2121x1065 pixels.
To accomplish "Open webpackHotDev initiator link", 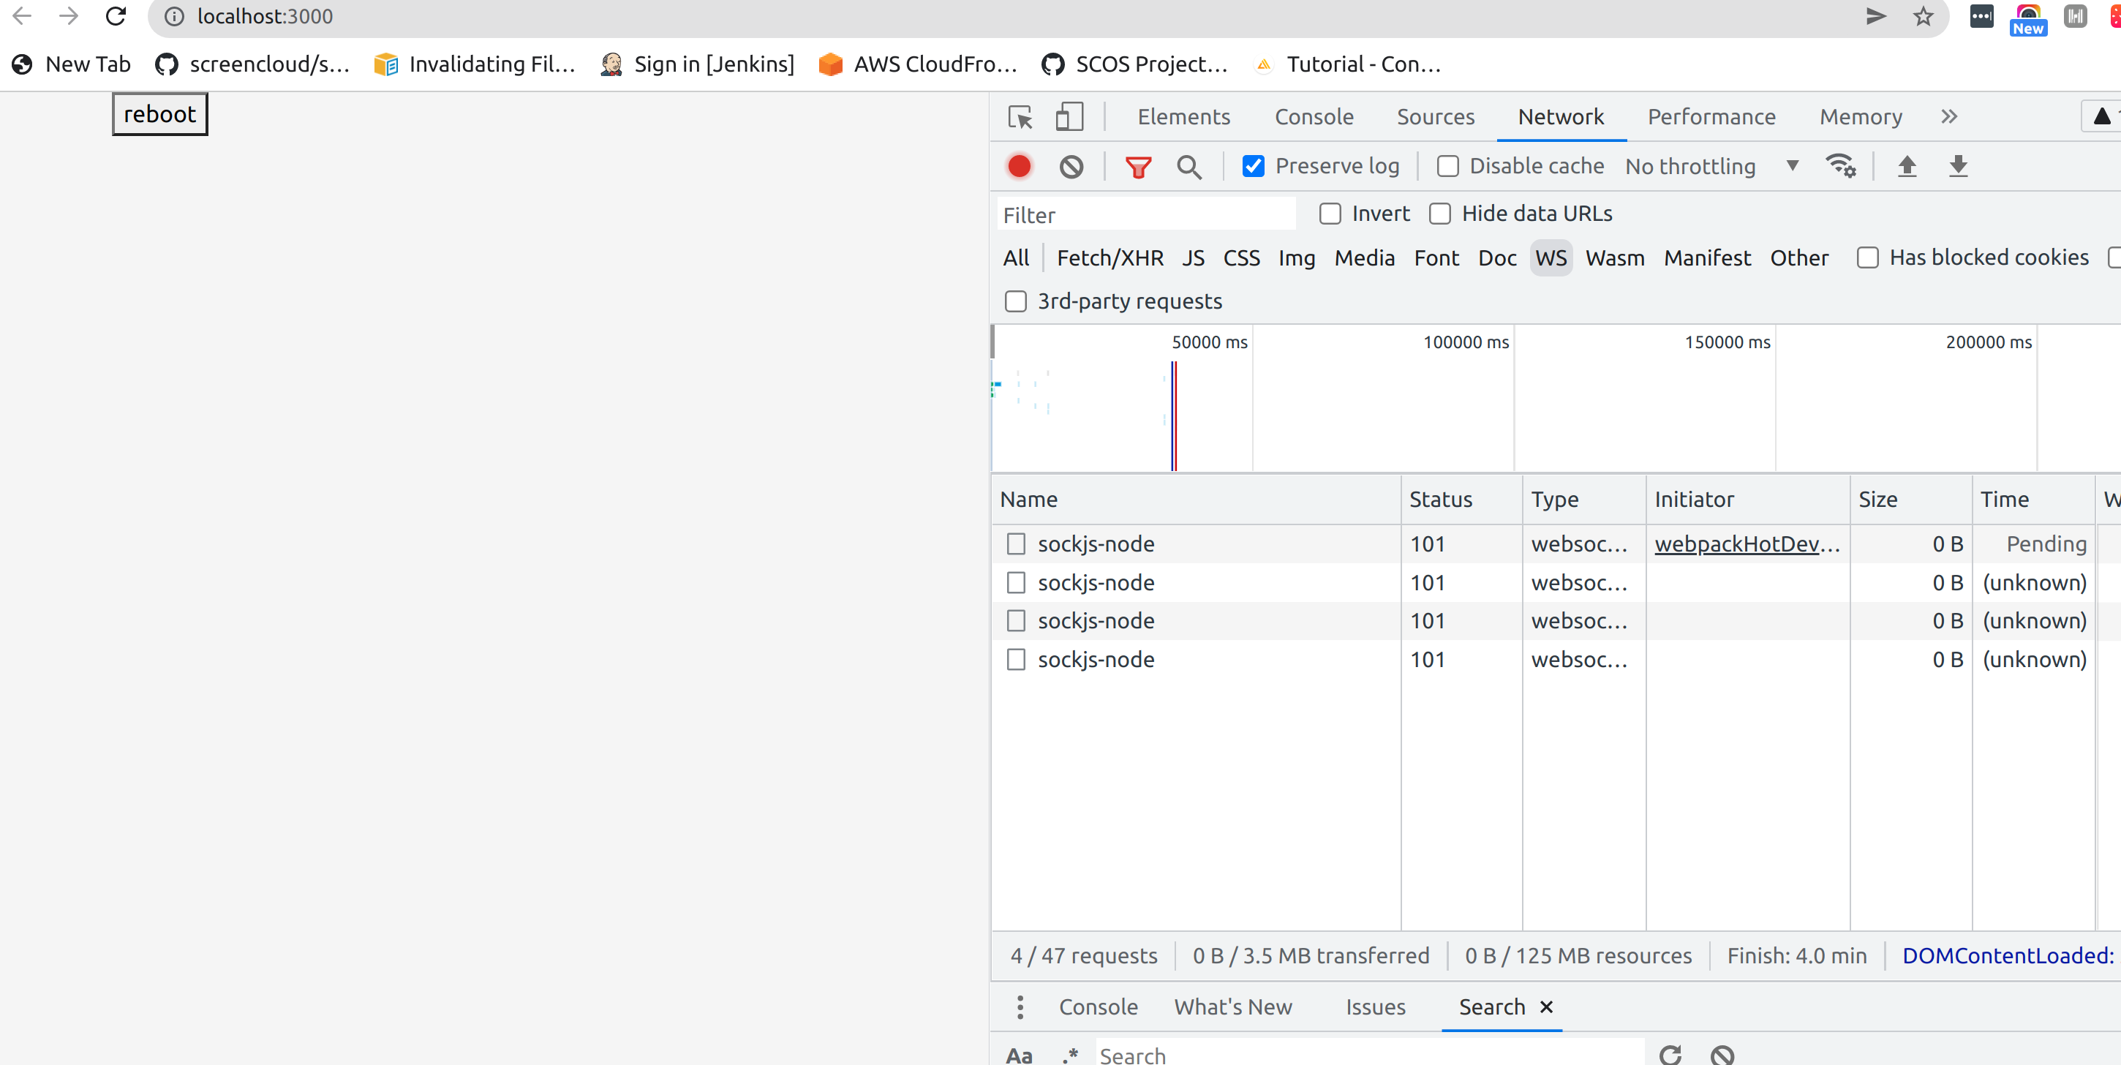I will tap(1747, 543).
